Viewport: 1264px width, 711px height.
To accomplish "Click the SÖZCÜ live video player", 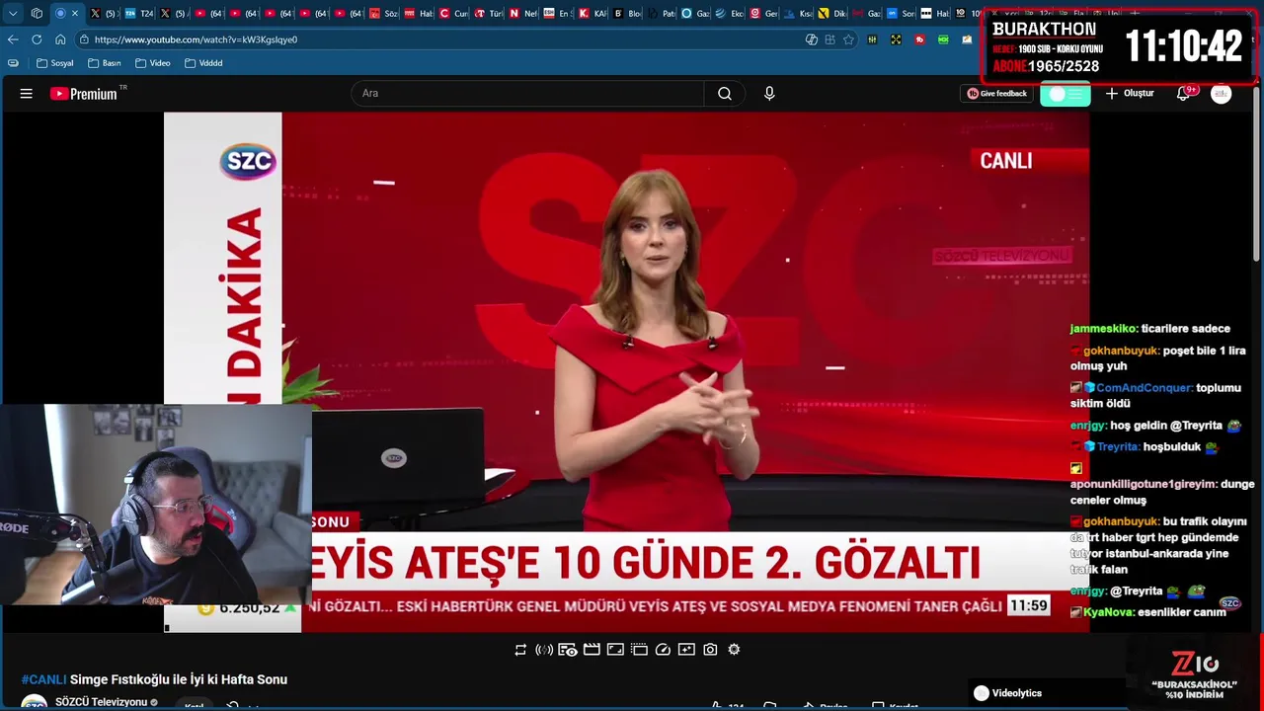I will pyautogui.click(x=626, y=371).
